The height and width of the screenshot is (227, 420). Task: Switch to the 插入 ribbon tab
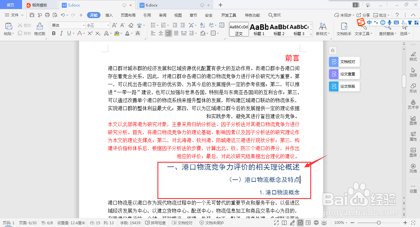109,15
